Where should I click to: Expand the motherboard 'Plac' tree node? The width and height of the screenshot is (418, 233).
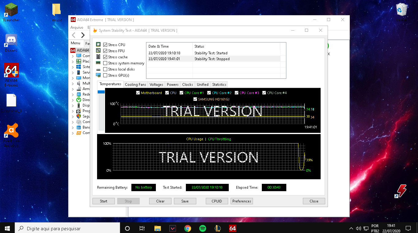(73, 62)
